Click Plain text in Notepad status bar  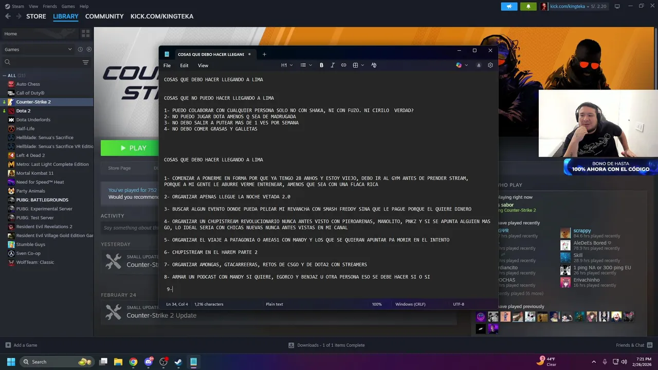(x=274, y=304)
